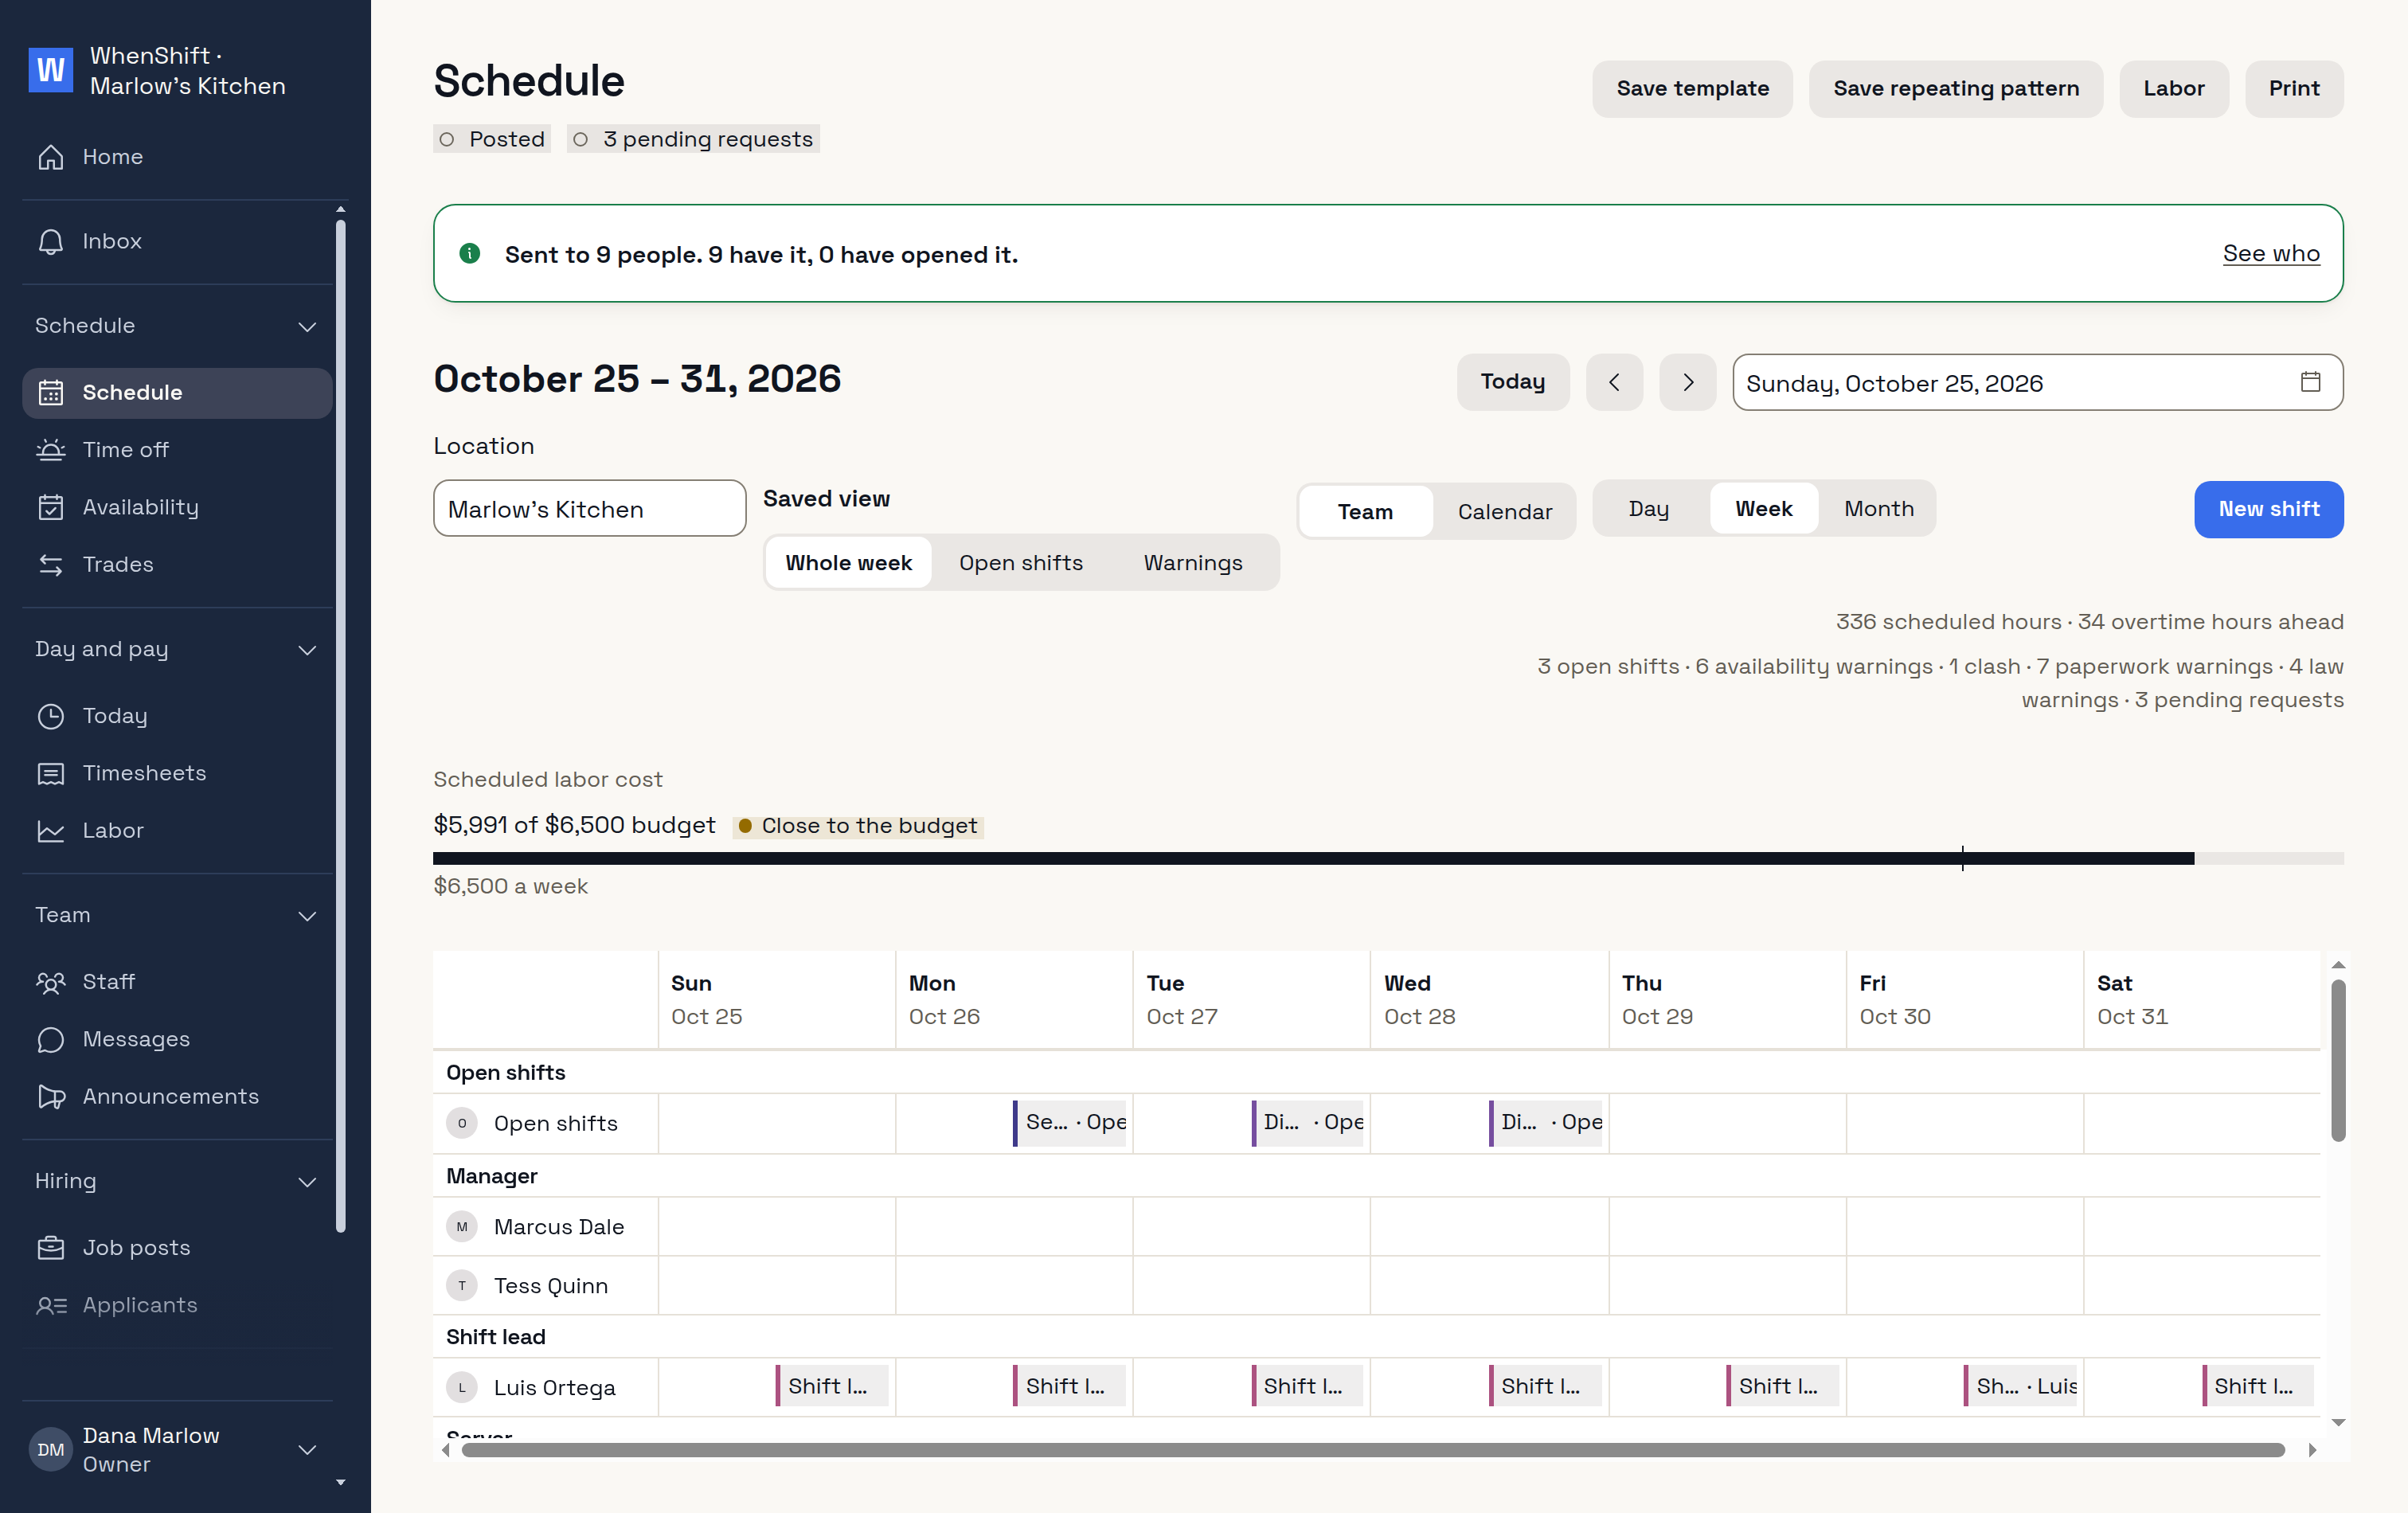Click the Today clock icon in sidebar

[x=51, y=716]
